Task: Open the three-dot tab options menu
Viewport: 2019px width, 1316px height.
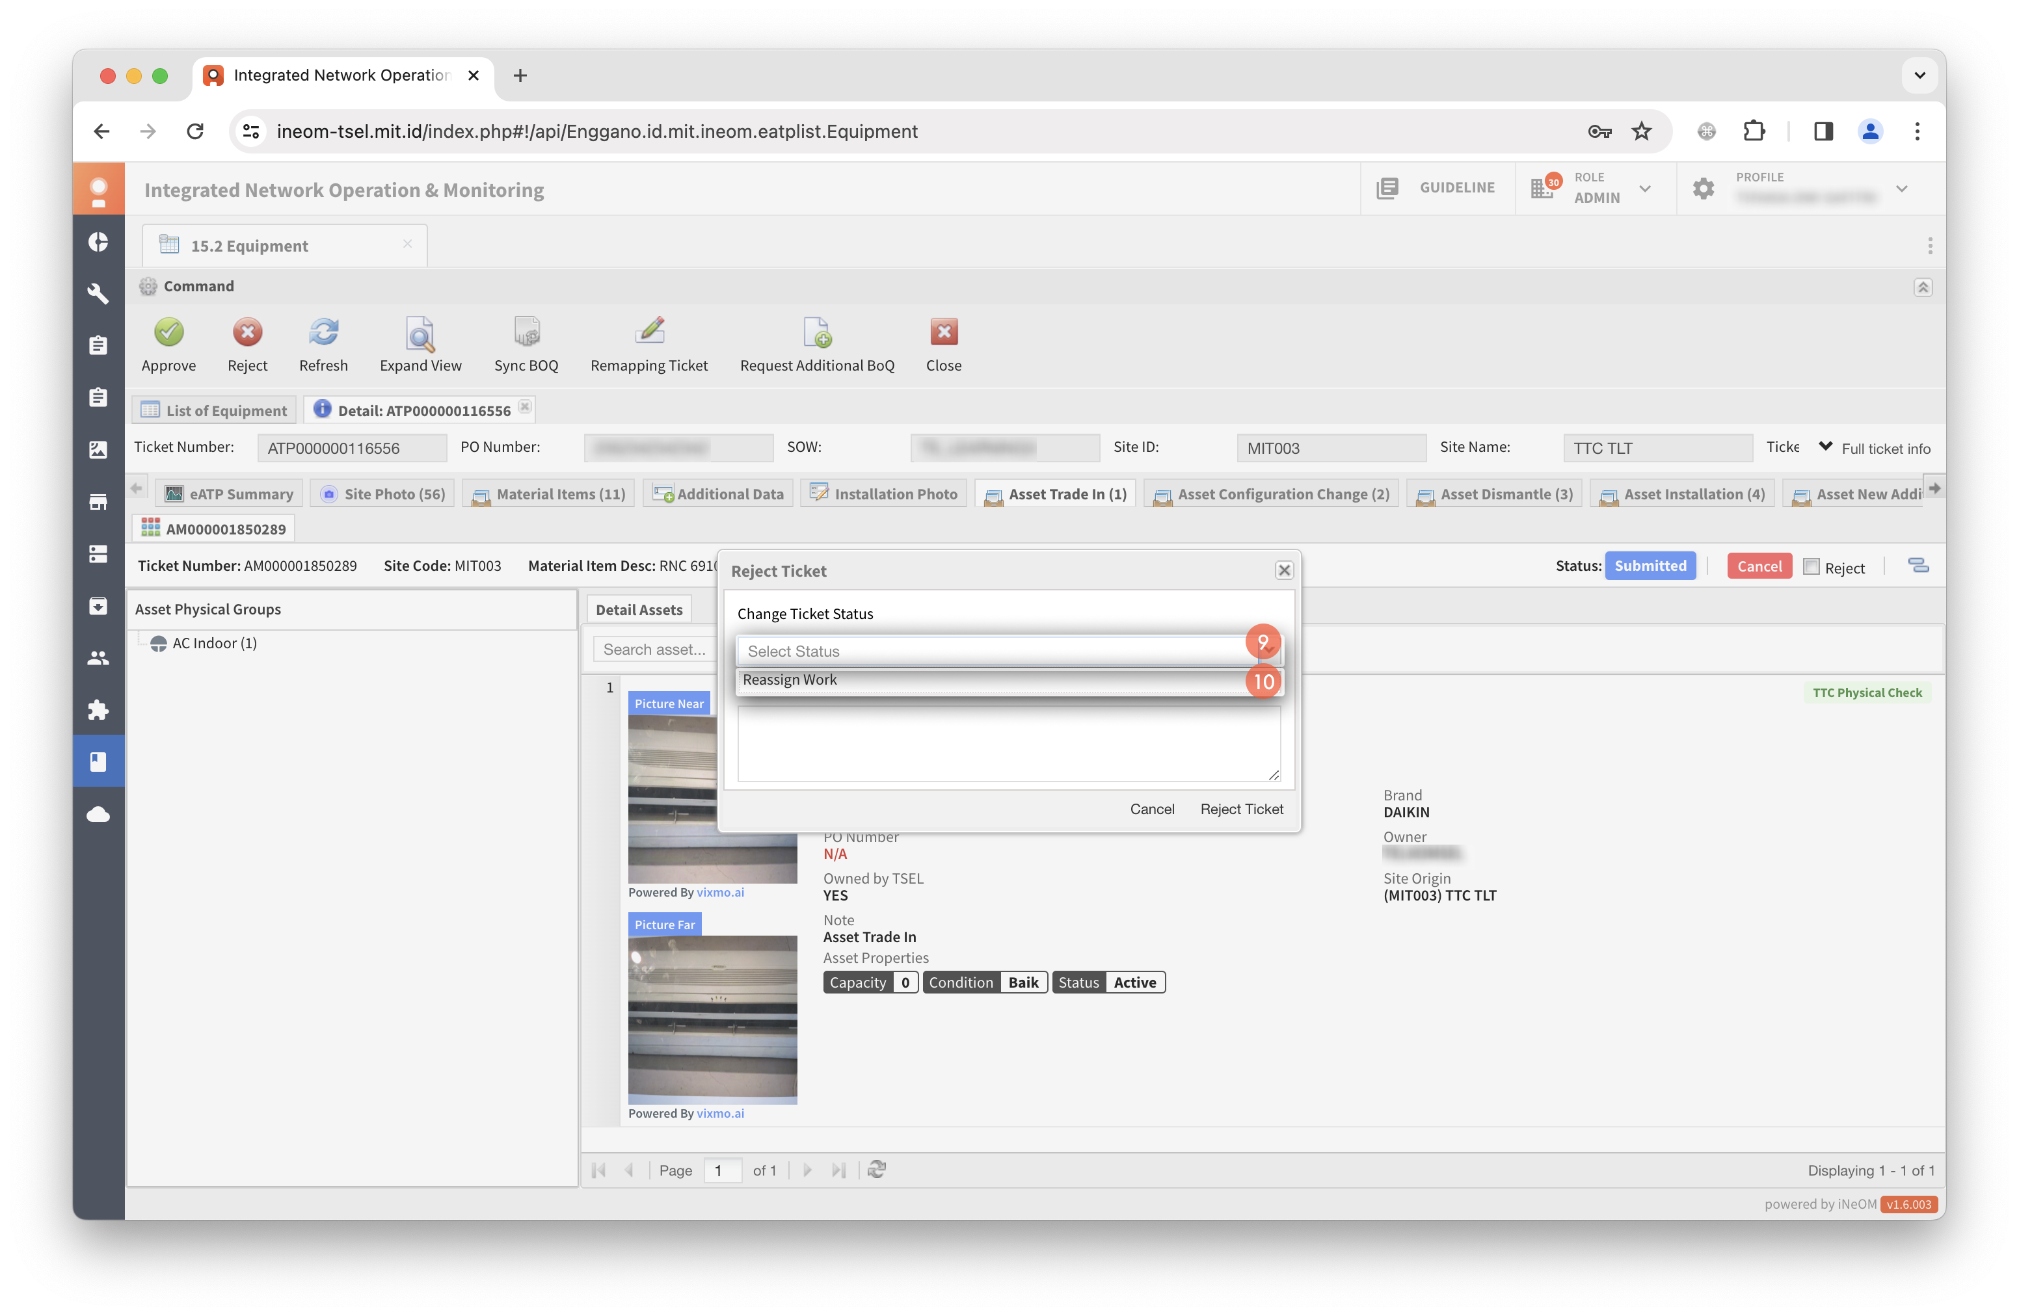Action: 1930,246
